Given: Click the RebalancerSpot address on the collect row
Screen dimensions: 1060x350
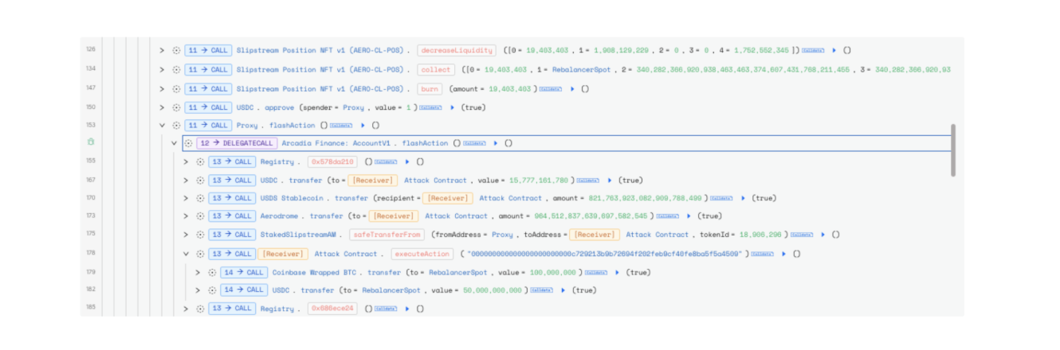Looking at the screenshot, I should (x=582, y=69).
